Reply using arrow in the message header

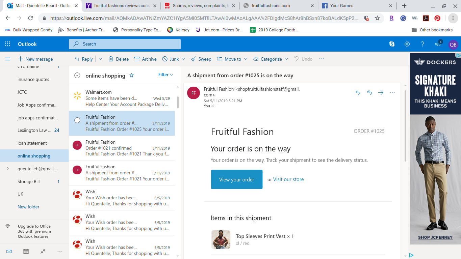358,92
